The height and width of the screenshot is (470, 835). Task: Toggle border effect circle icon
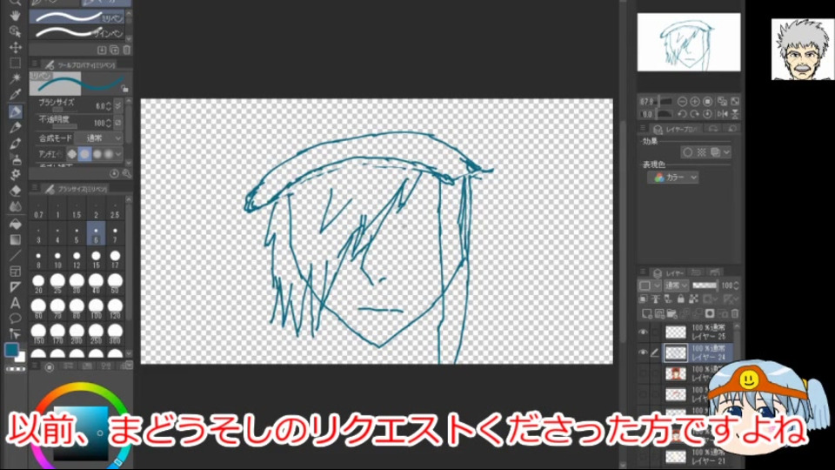tap(687, 152)
